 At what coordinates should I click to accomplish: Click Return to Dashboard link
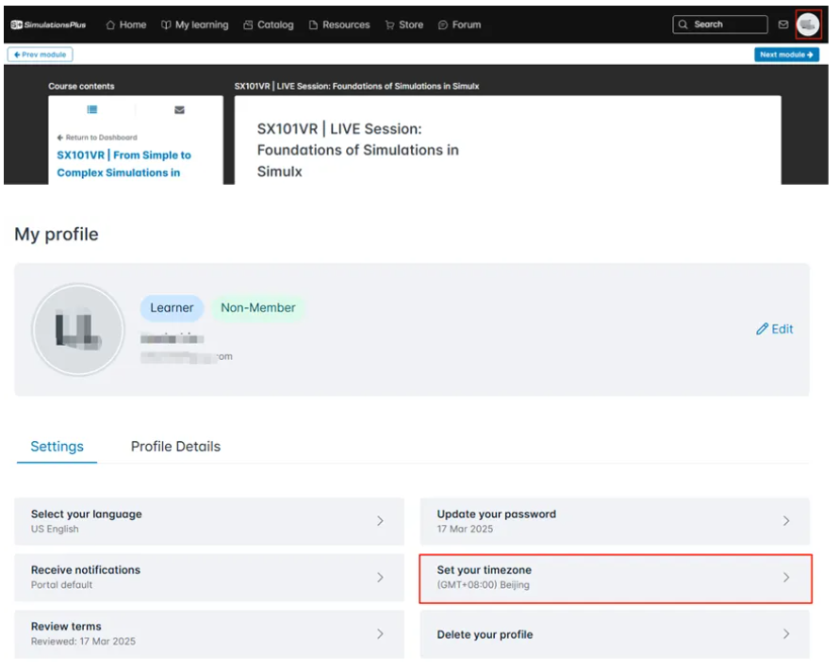coord(97,138)
